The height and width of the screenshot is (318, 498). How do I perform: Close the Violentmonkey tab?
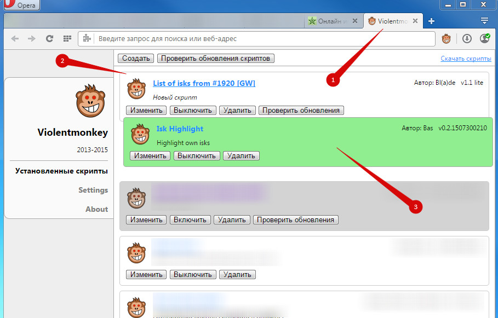pos(415,21)
